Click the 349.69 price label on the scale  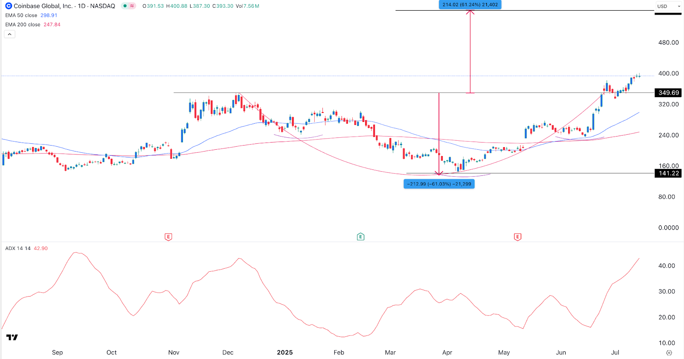tap(668, 93)
